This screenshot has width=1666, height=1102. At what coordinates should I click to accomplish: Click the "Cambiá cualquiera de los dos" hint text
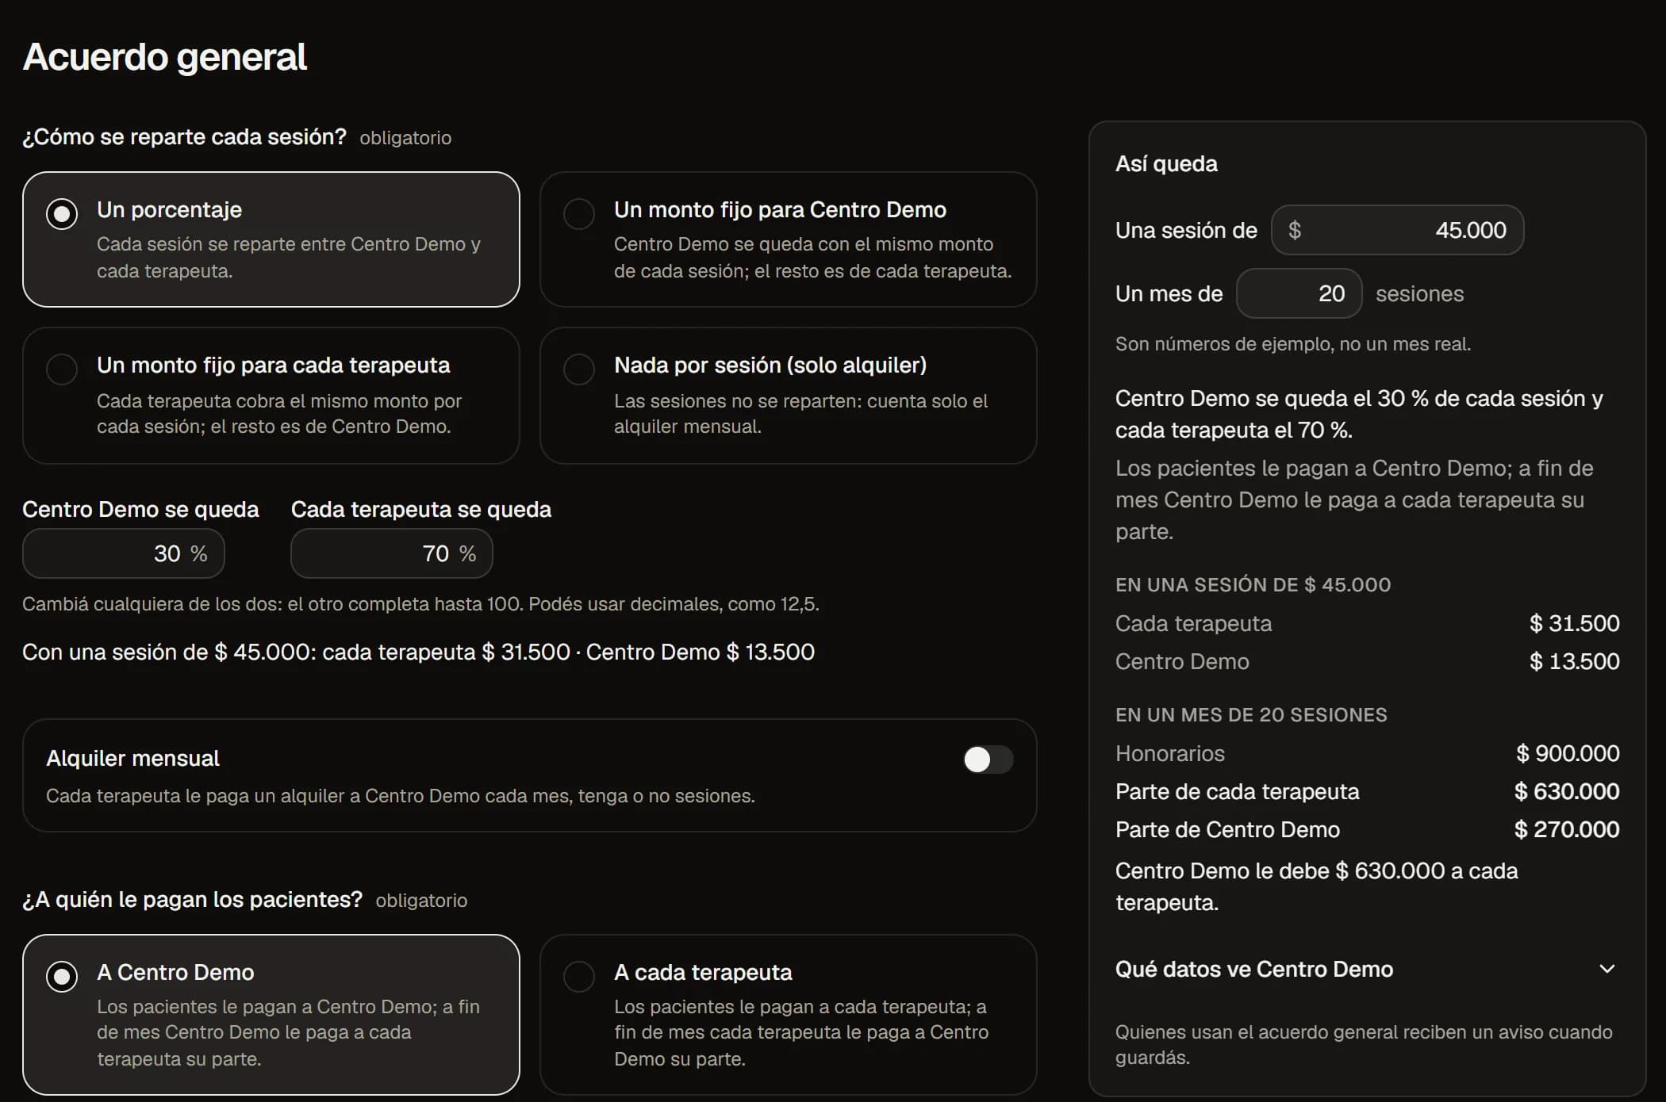click(420, 603)
